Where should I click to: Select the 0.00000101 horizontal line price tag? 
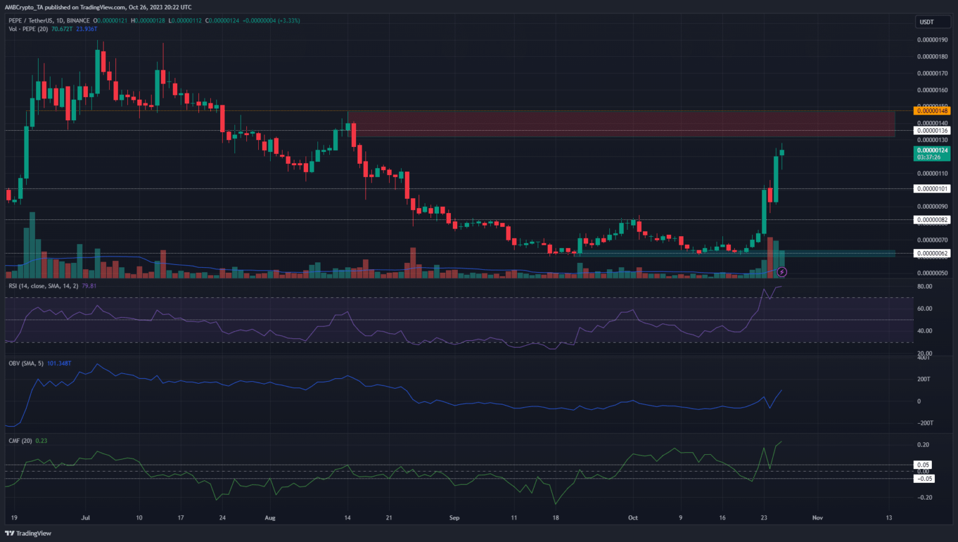(932, 189)
